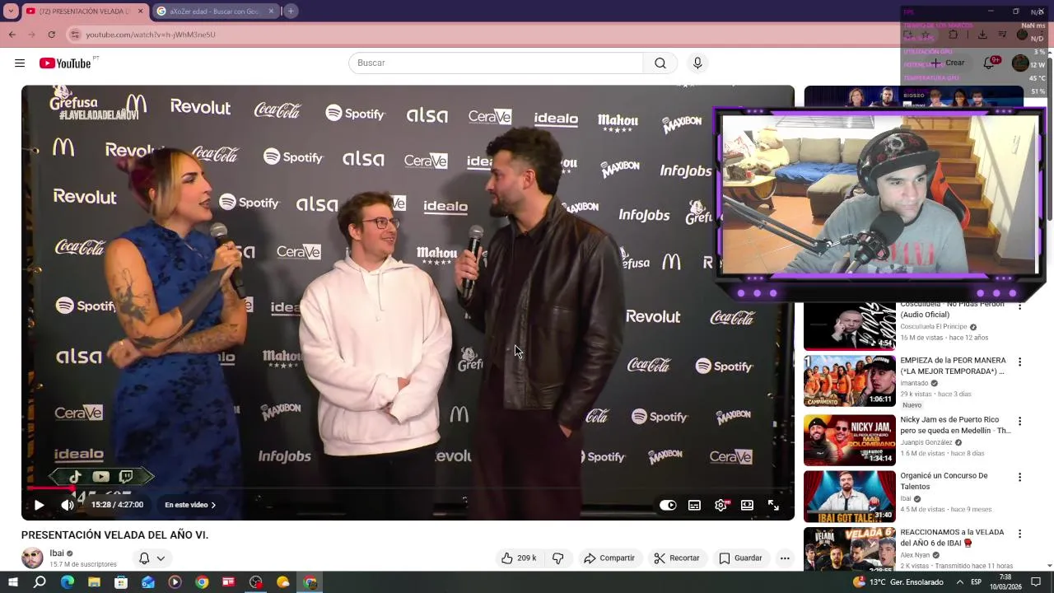The height and width of the screenshot is (593, 1054).
Task: Open options for the Concurso De Talentos video
Action: (x=1019, y=478)
